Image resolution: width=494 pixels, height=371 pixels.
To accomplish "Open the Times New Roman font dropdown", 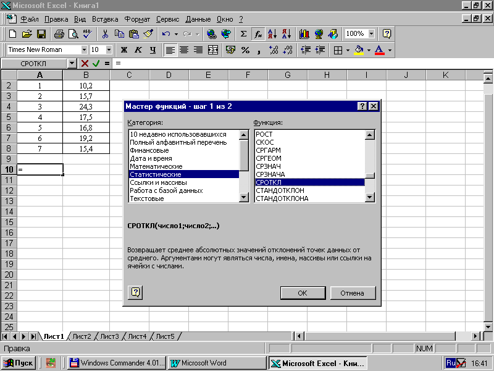I will pos(84,49).
